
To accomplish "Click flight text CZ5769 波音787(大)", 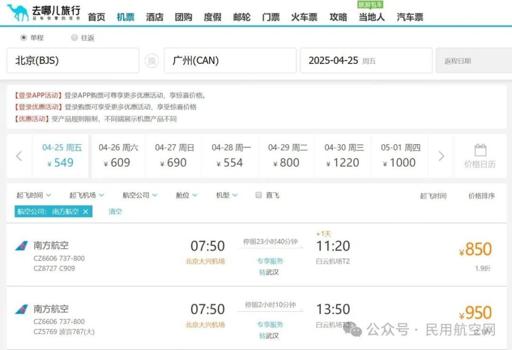I will (64, 332).
